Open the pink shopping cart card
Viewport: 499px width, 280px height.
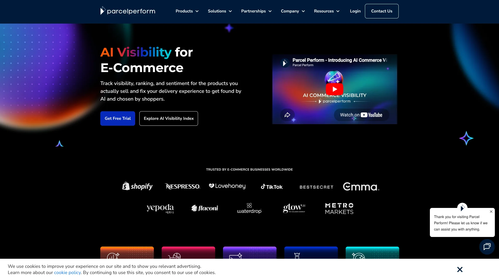click(188, 253)
